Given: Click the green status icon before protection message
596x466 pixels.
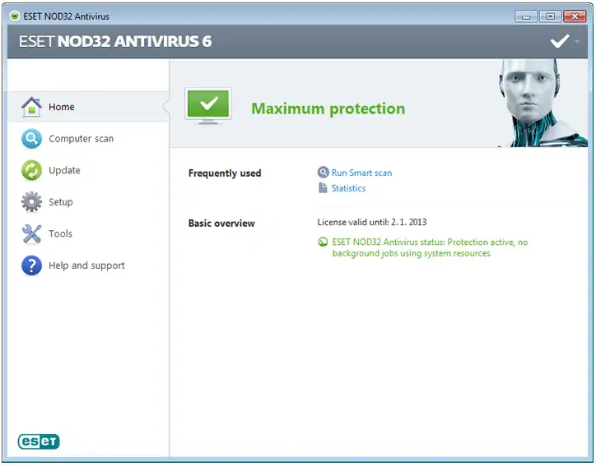Looking at the screenshot, I should pos(323,242).
